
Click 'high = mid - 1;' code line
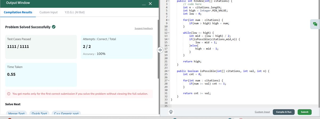coord(207,49)
